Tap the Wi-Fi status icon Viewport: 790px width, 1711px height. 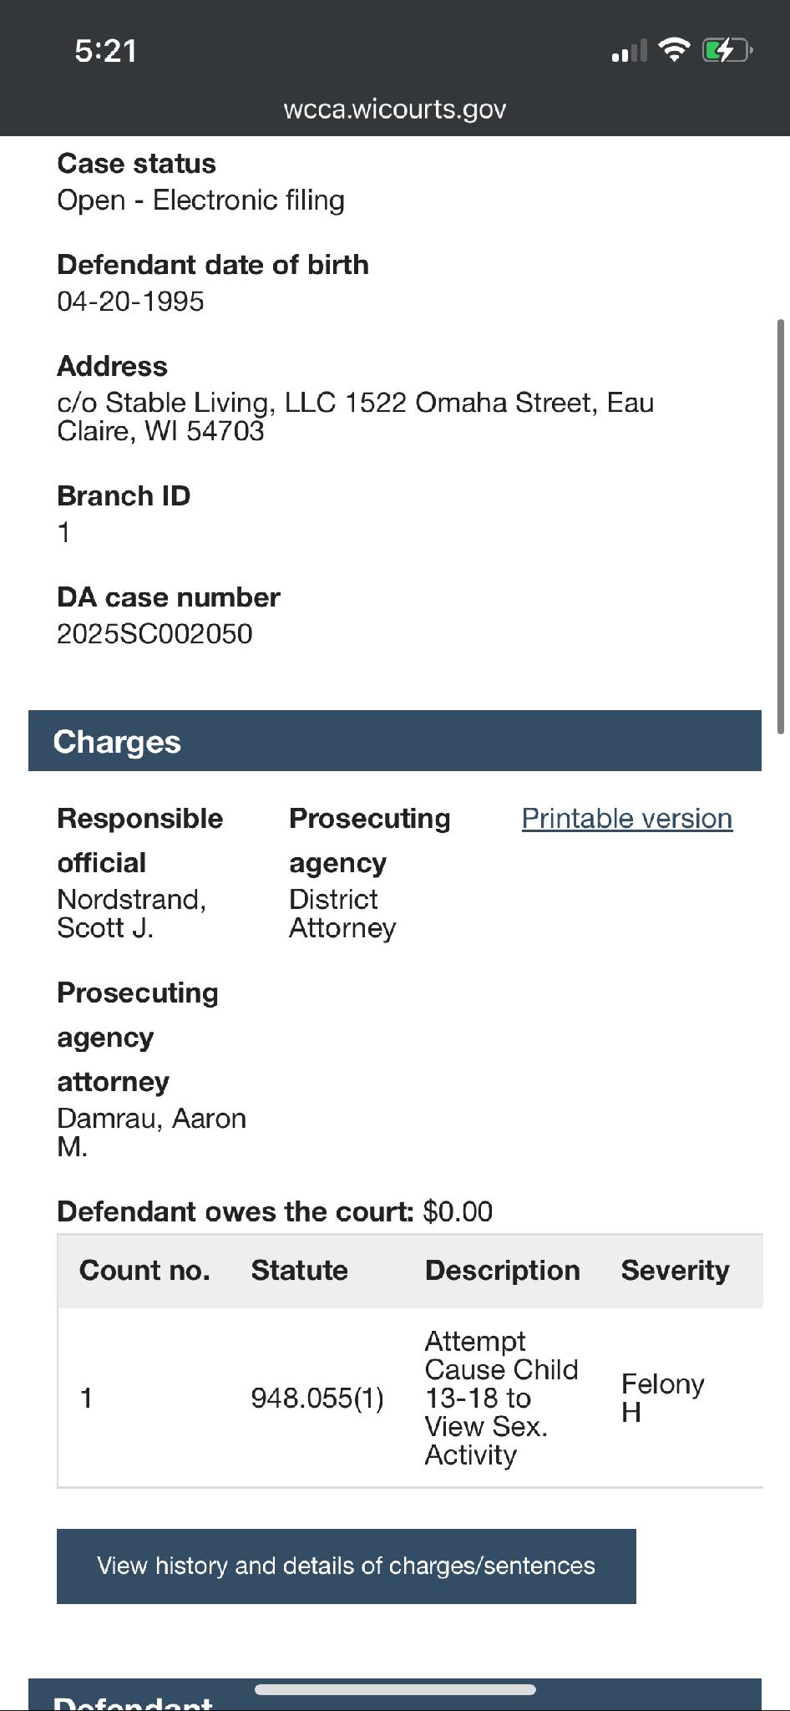point(674,50)
